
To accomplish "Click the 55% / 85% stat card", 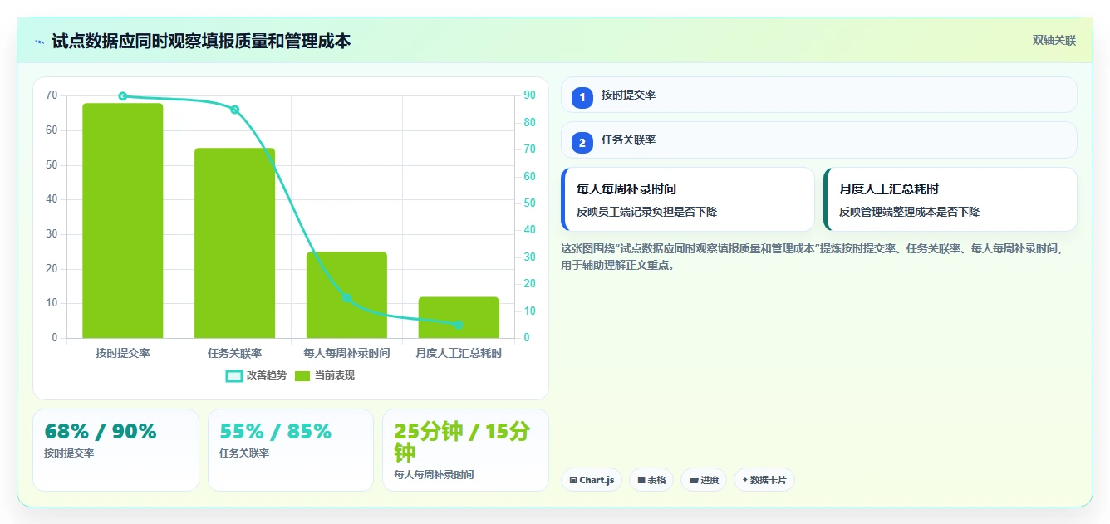I will (291, 450).
